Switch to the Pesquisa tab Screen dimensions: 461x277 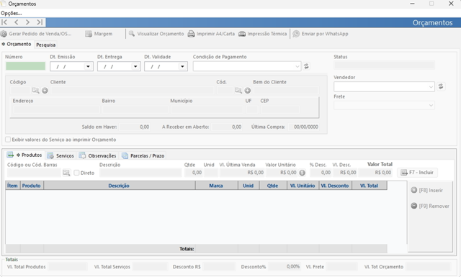point(46,45)
